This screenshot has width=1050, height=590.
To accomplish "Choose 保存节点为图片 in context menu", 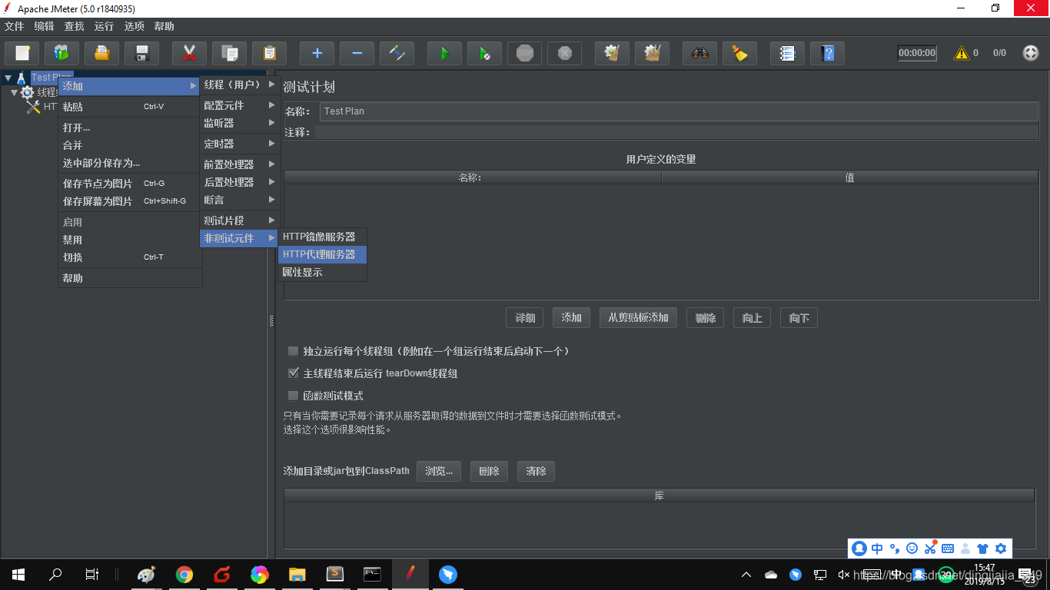I will [x=130, y=184].
